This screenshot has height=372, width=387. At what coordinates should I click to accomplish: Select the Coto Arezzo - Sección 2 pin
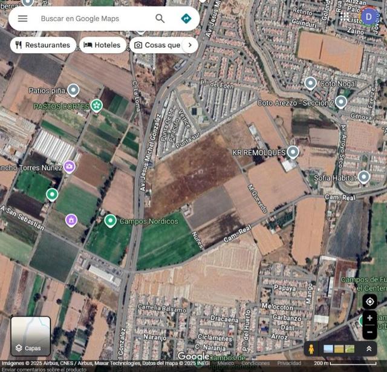coord(341,102)
